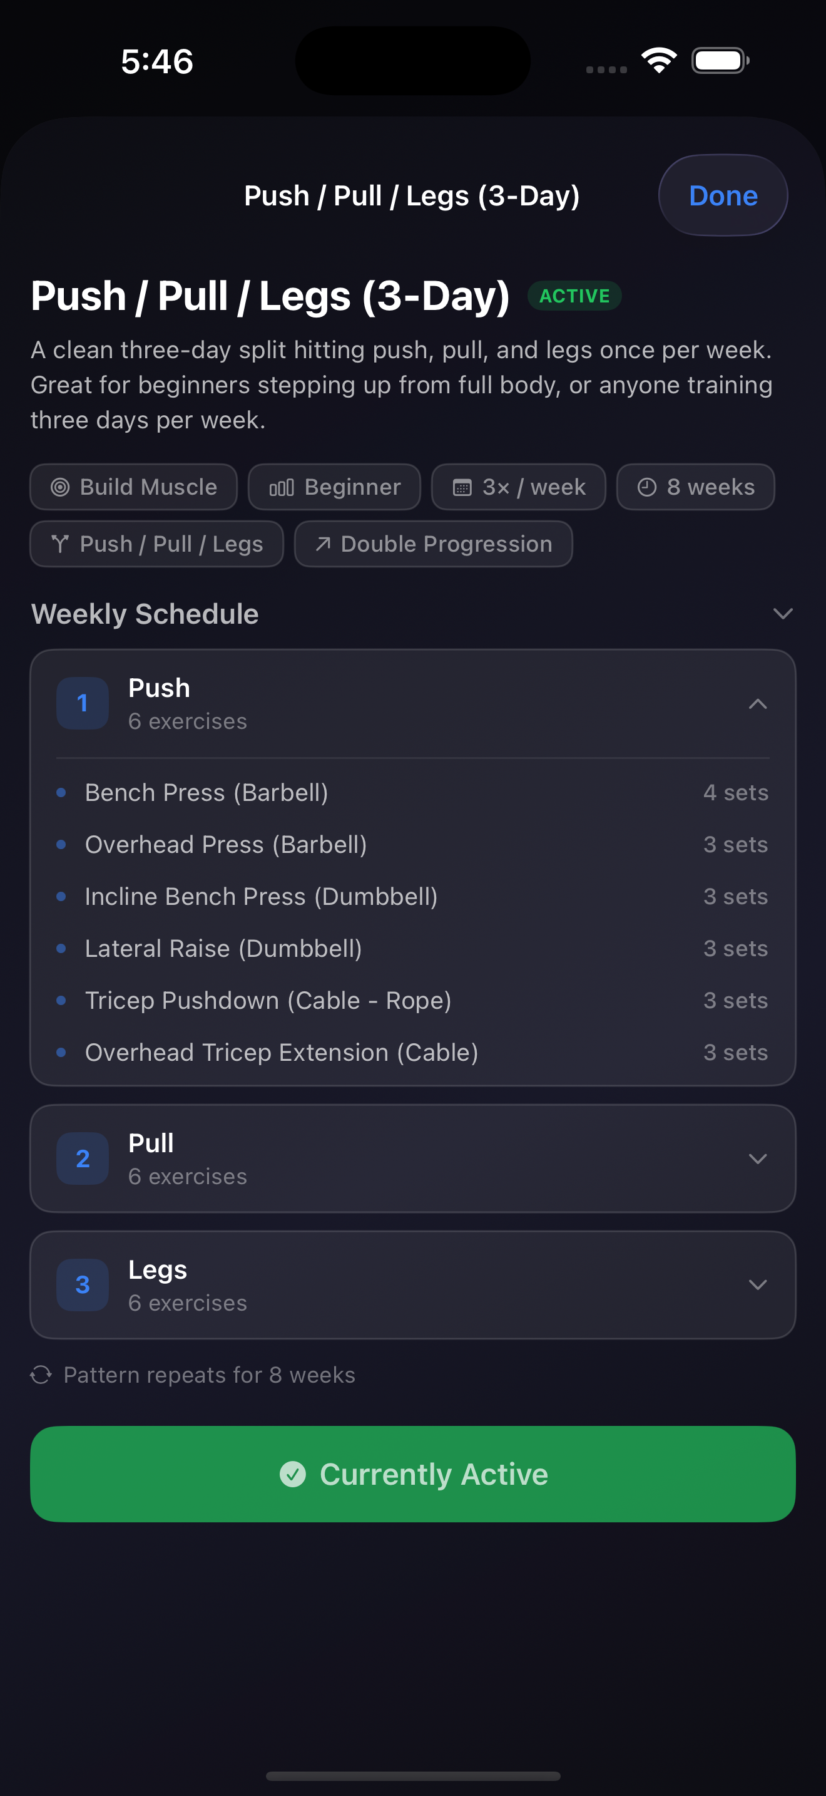This screenshot has width=826, height=1796.
Task: Tap the clock icon beside 8 weeks
Action: (x=647, y=487)
